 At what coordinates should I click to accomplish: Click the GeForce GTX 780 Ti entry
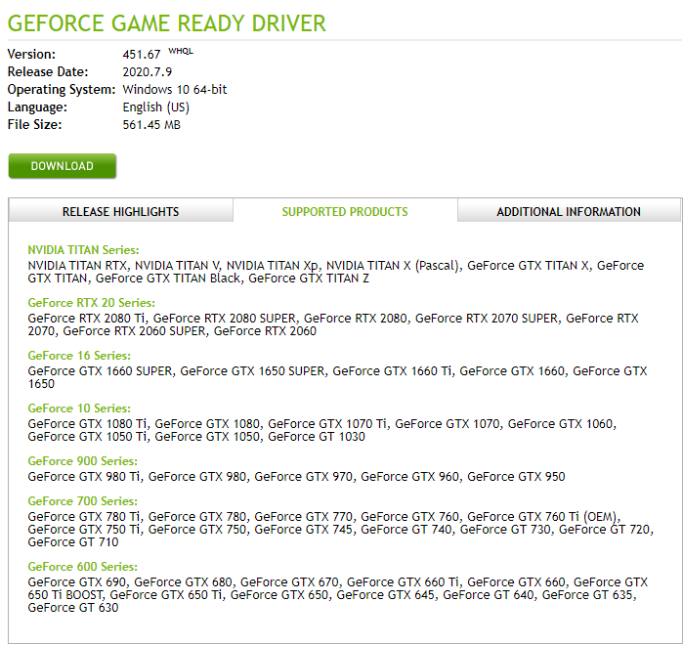tap(84, 517)
